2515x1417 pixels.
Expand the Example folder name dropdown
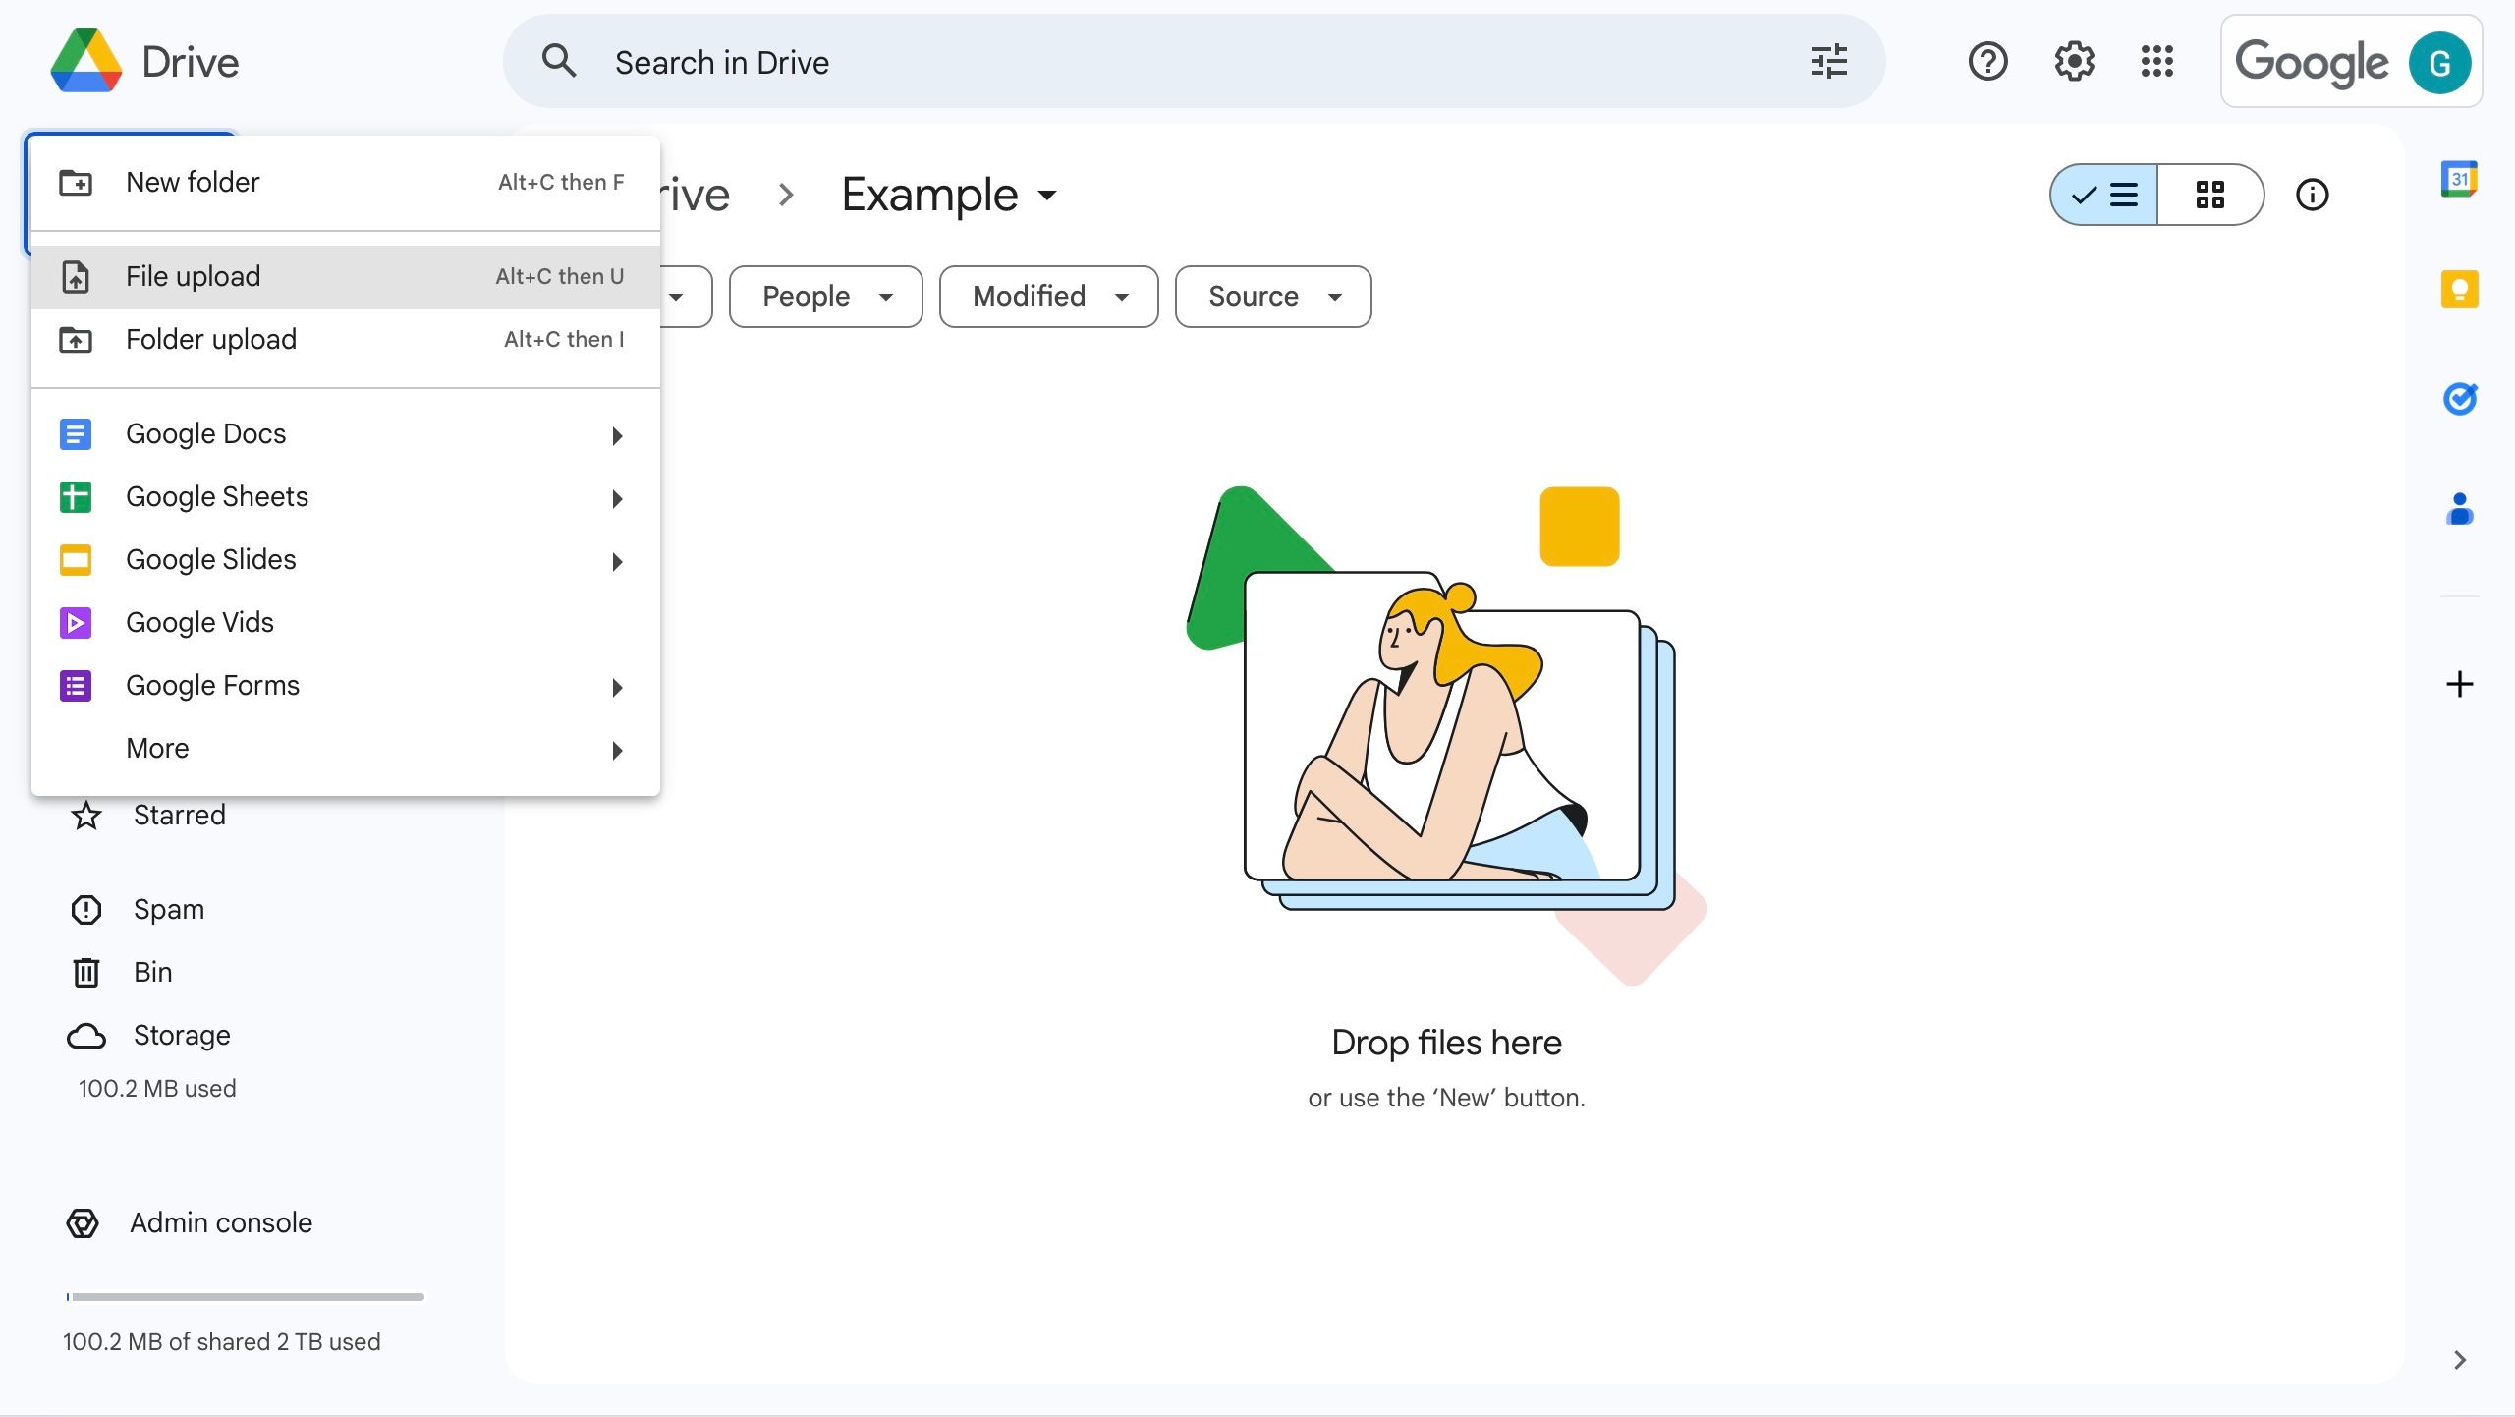tap(1045, 195)
